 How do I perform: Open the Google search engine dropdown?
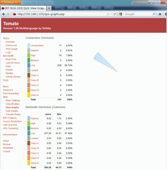[121, 14]
